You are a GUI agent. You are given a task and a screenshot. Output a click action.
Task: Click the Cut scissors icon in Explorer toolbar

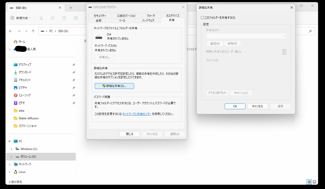coord(41,18)
